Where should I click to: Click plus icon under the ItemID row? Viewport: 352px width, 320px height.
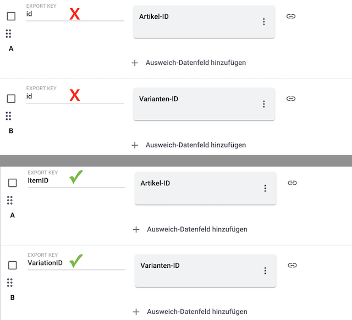tap(136, 229)
